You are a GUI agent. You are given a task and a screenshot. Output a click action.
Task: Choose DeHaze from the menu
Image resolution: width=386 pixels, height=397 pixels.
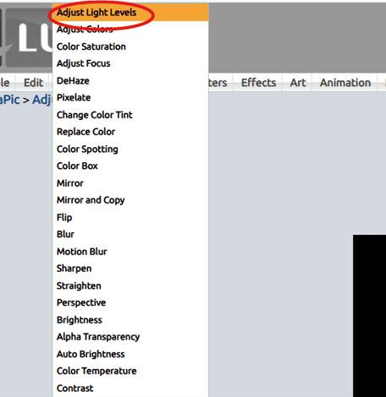click(130, 81)
